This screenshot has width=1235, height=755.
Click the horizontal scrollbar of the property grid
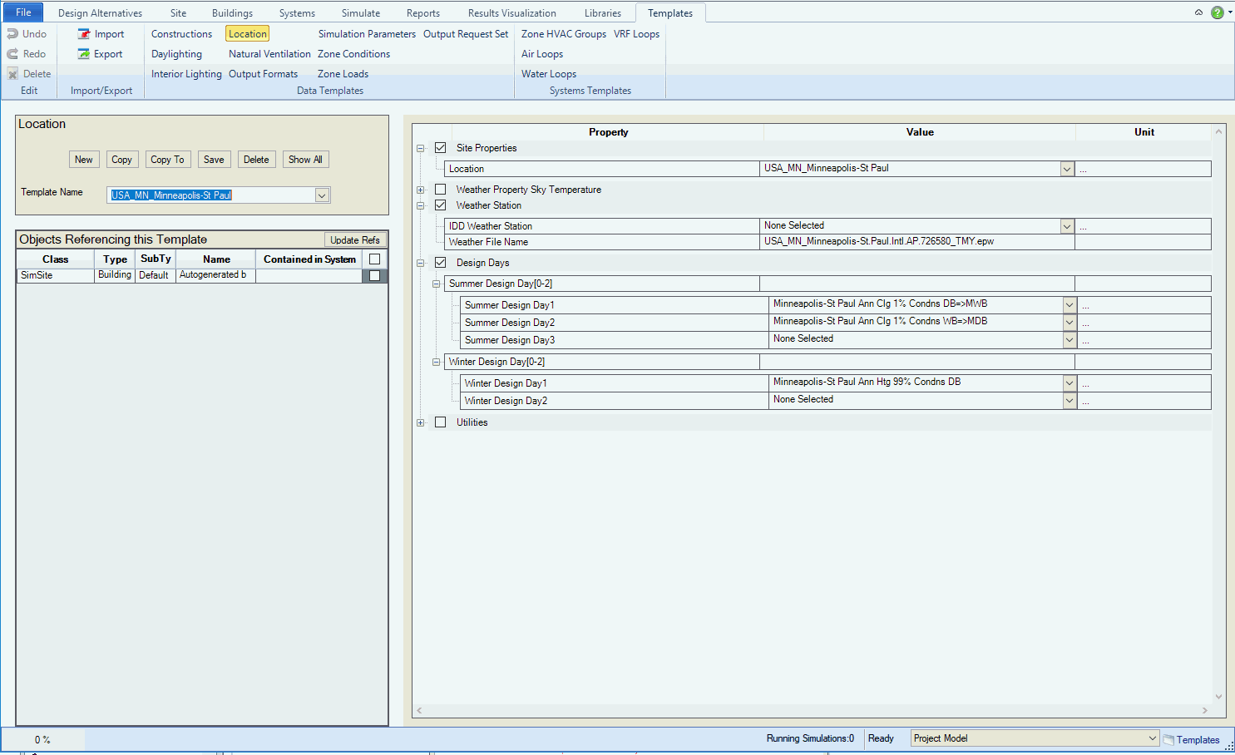[x=811, y=710]
